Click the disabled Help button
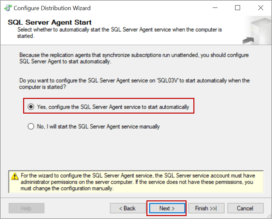Viewport: 272px width, 219px height. click(26, 208)
